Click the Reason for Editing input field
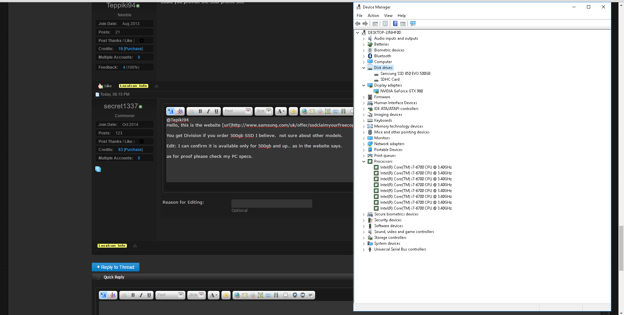 [272, 204]
